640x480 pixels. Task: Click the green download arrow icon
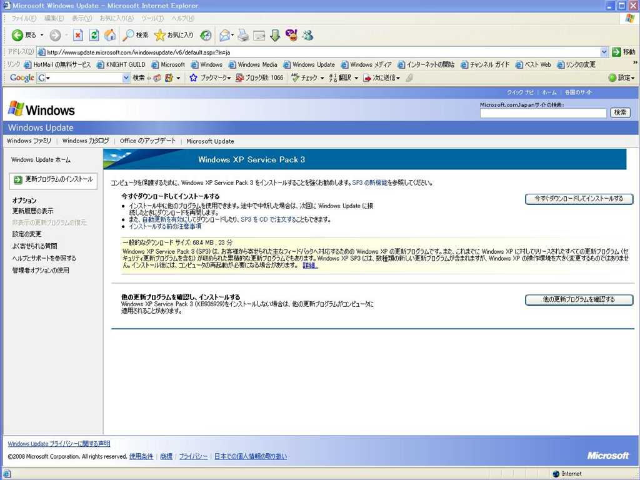pyautogui.click(x=275, y=36)
